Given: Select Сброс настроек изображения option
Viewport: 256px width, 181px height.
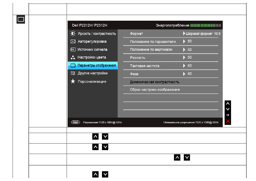Looking at the screenshot, I should click(155, 89).
